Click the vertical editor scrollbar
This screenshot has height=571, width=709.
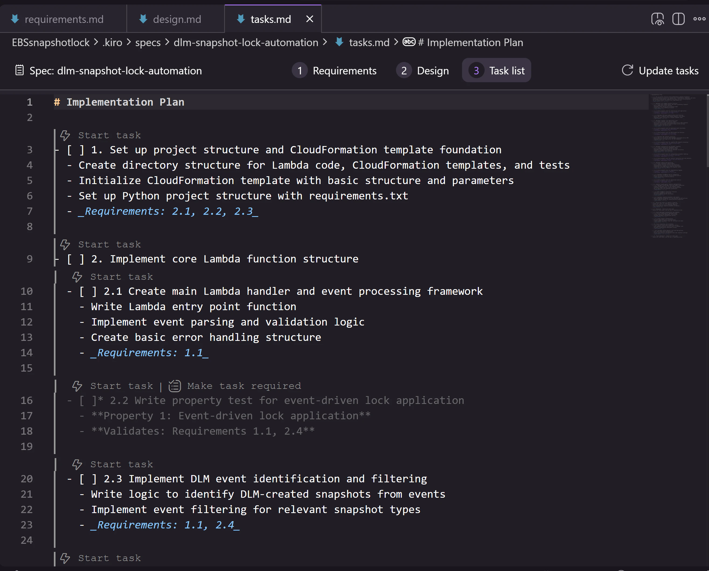point(707,131)
